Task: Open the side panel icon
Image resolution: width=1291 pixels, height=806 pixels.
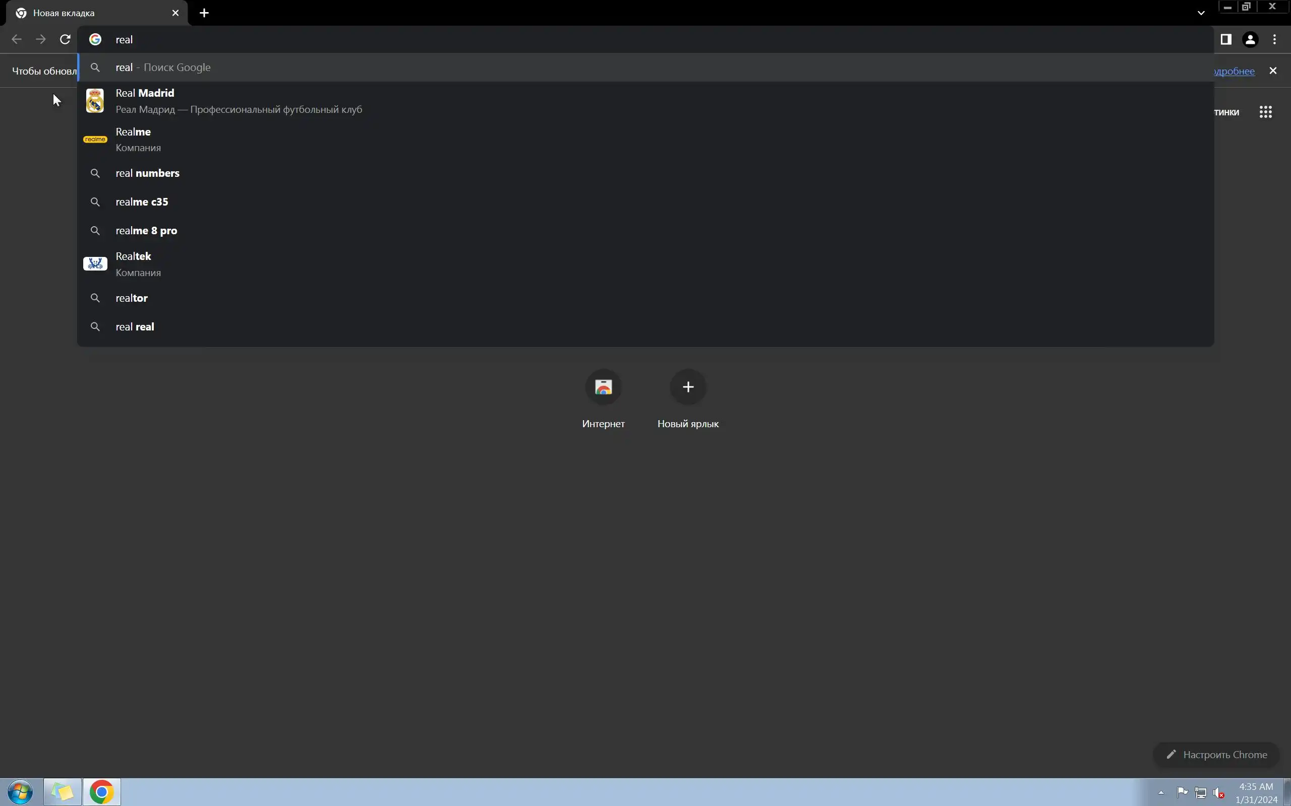Action: coord(1225,39)
